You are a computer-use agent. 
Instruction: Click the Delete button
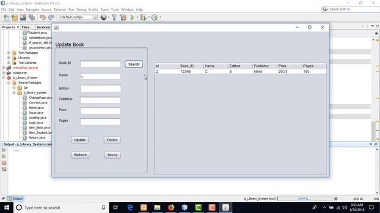[x=112, y=140]
